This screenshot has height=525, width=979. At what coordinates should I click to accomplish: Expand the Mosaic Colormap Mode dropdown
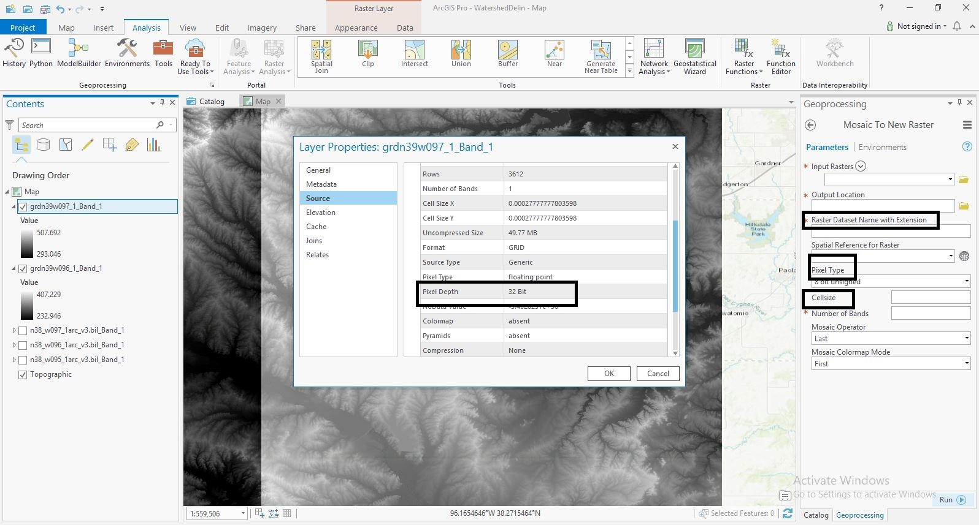pyautogui.click(x=891, y=363)
